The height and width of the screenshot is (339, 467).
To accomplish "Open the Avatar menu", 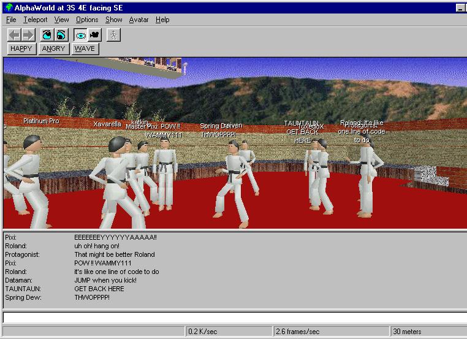I will [x=139, y=20].
